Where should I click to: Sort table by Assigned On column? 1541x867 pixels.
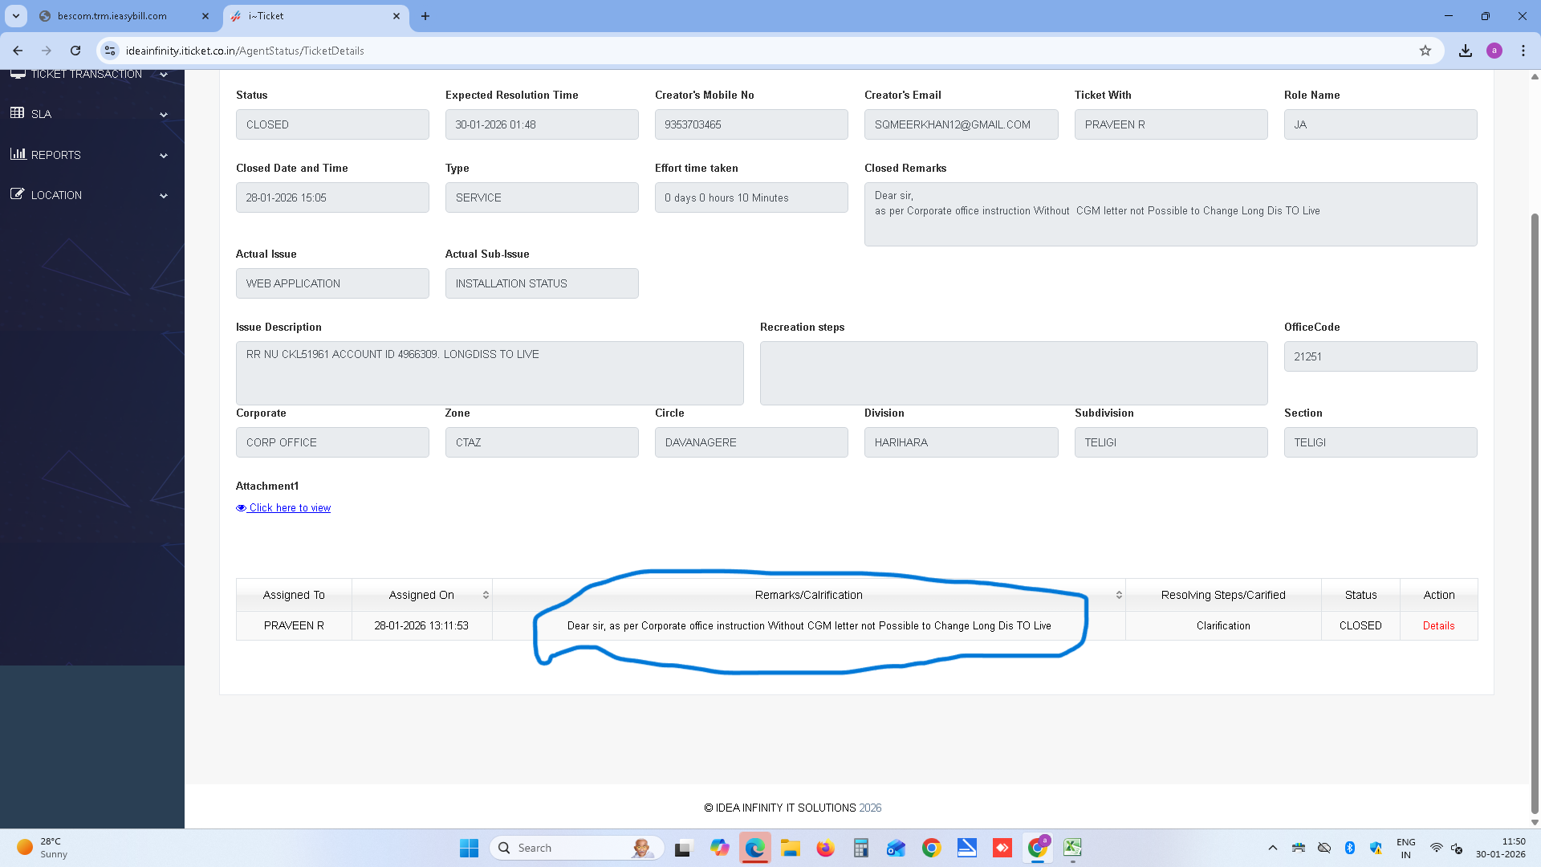pyautogui.click(x=486, y=595)
